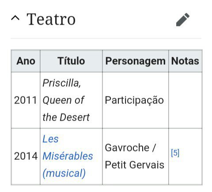Click the empty Notas cell in the 2011 row
The width and height of the screenshot is (212, 192).
pyautogui.click(x=185, y=100)
